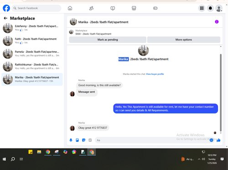
Task: Click the 'Good morning, is this still available?' message
Action: coord(99,85)
